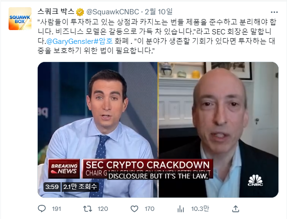This screenshot has width=287, height=219.
Task: Open the 2월 10일 tweet timestamp
Action: click(159, 12)
